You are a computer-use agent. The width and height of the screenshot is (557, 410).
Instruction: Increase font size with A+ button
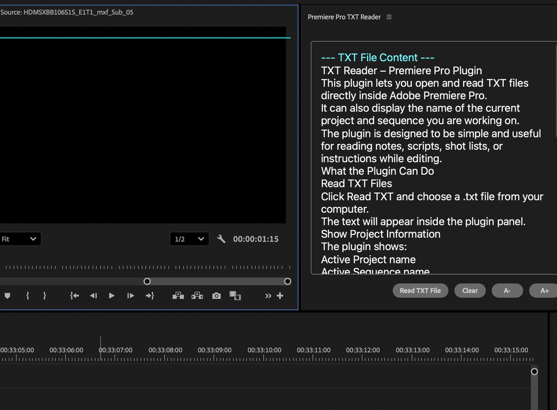click(x=544, y=291)
